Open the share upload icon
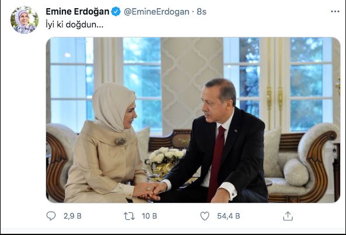The height and width of the screenshot is (235, 346). click(288, 216)
